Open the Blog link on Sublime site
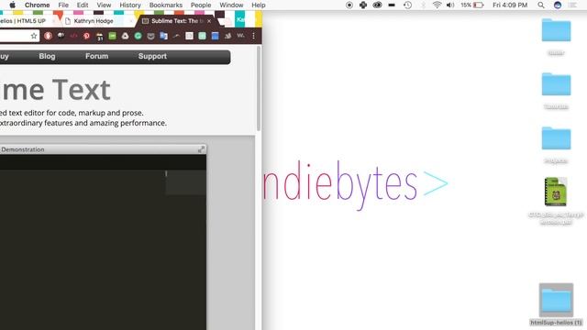This screenshot has width=587, height=330. click(x=47, y=56)
